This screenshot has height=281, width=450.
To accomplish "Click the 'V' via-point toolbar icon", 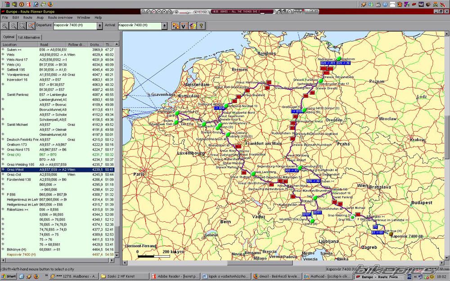I will tap(184, 26).
